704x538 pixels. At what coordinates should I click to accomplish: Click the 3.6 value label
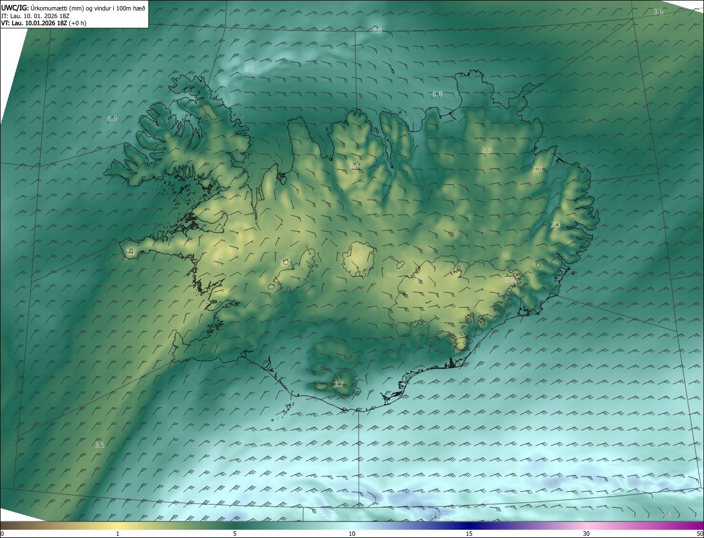pyautogui.click(x=658, y=12)
